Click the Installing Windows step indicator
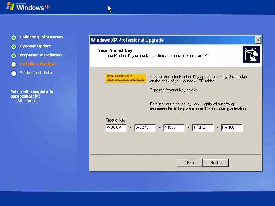Screen dimensions: 275x206 14,65
